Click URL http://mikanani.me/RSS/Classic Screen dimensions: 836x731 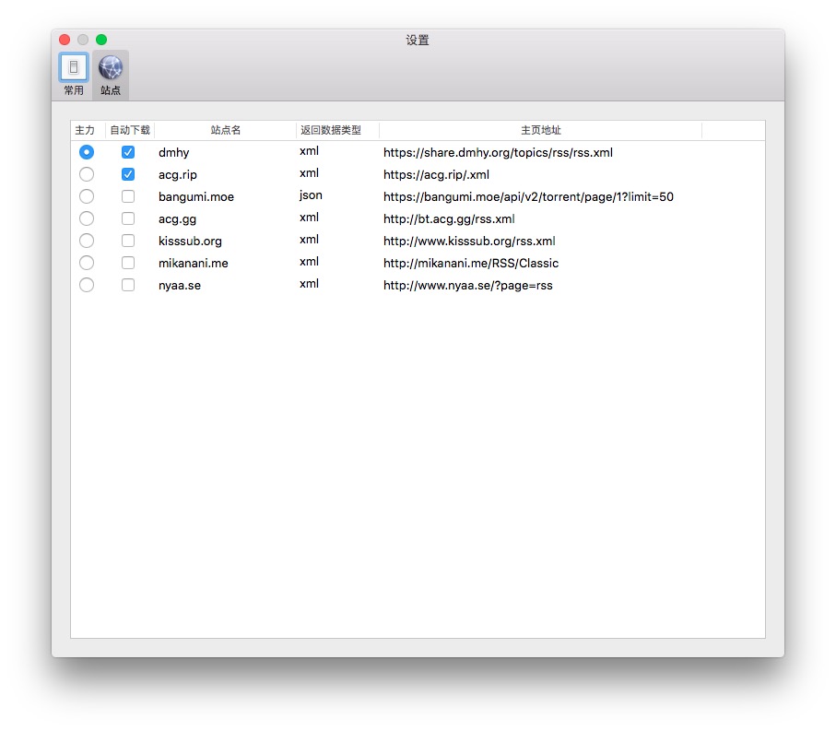point(471,264)
